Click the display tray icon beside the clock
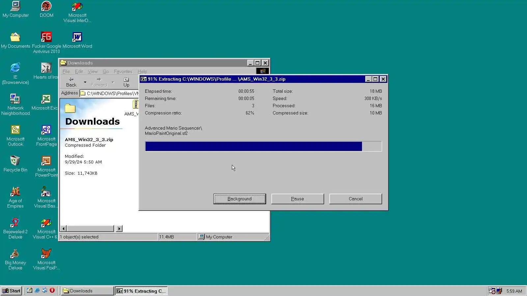527x296 pixels. coord(499,291)
